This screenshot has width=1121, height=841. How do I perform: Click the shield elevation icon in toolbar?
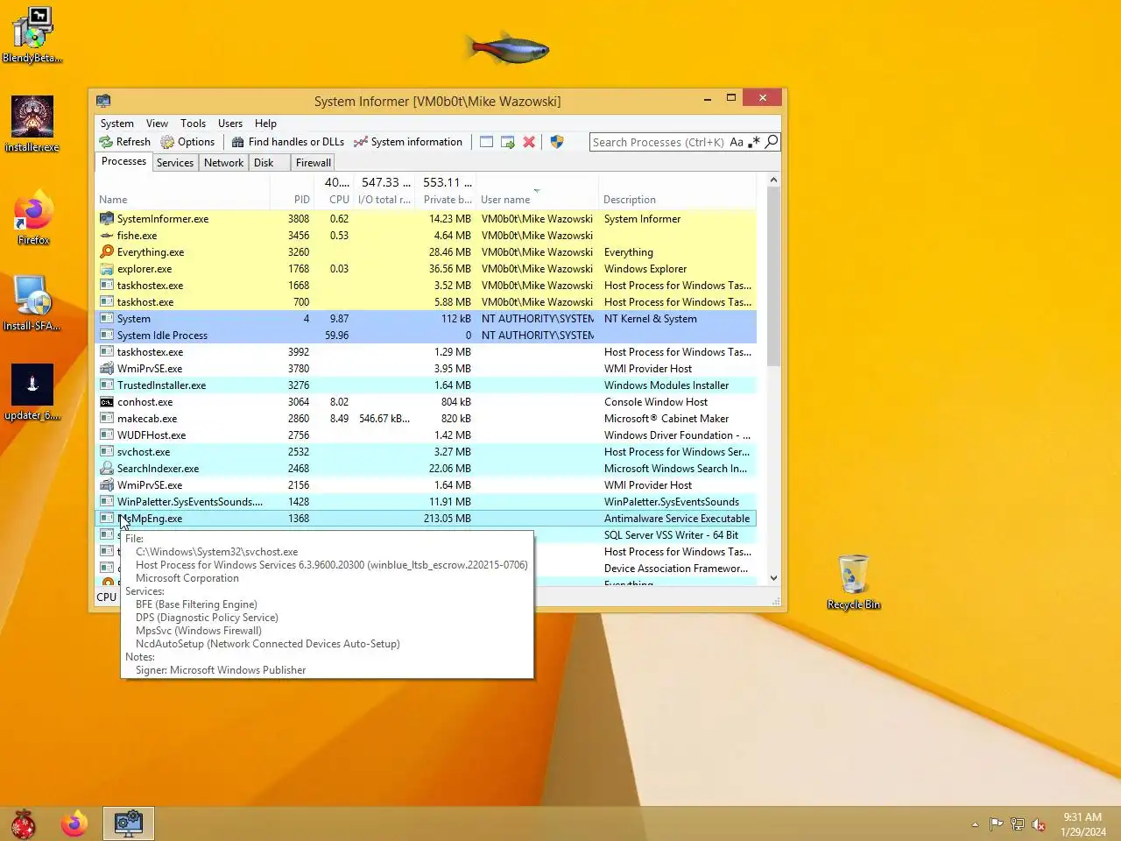pyautogui.click(x=556, y=142)
